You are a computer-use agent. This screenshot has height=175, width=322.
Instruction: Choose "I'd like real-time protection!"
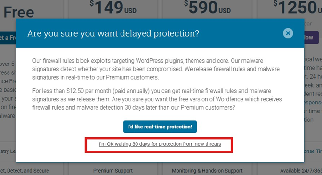pyautogui.click(x=160, y=127)
